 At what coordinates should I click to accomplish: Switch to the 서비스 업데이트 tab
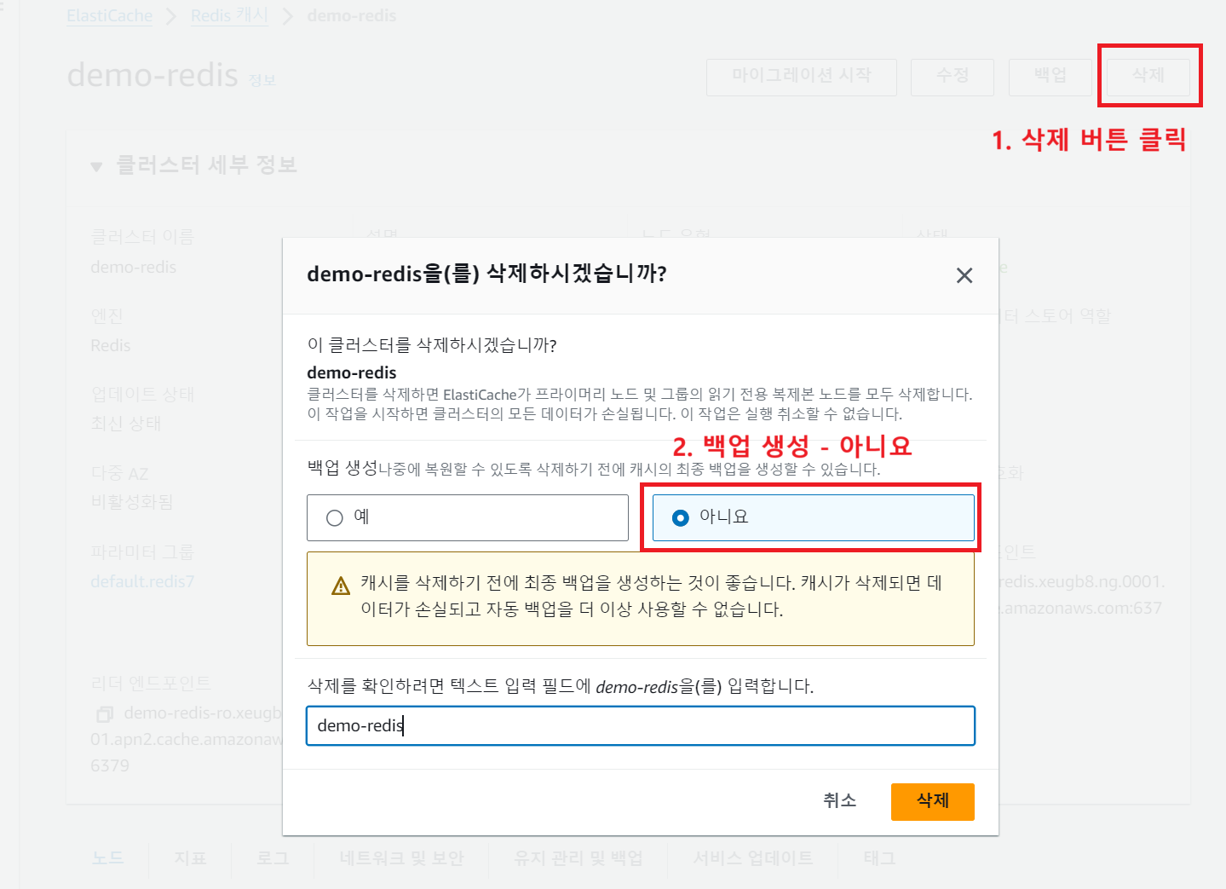753,858
